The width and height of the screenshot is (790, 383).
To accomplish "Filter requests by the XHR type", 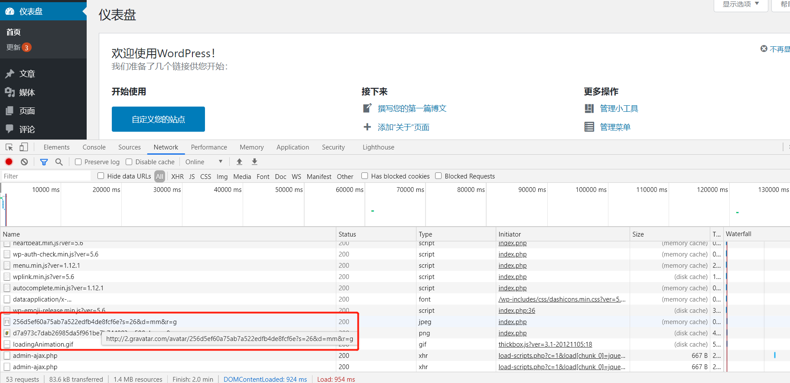I will point(177,176).
